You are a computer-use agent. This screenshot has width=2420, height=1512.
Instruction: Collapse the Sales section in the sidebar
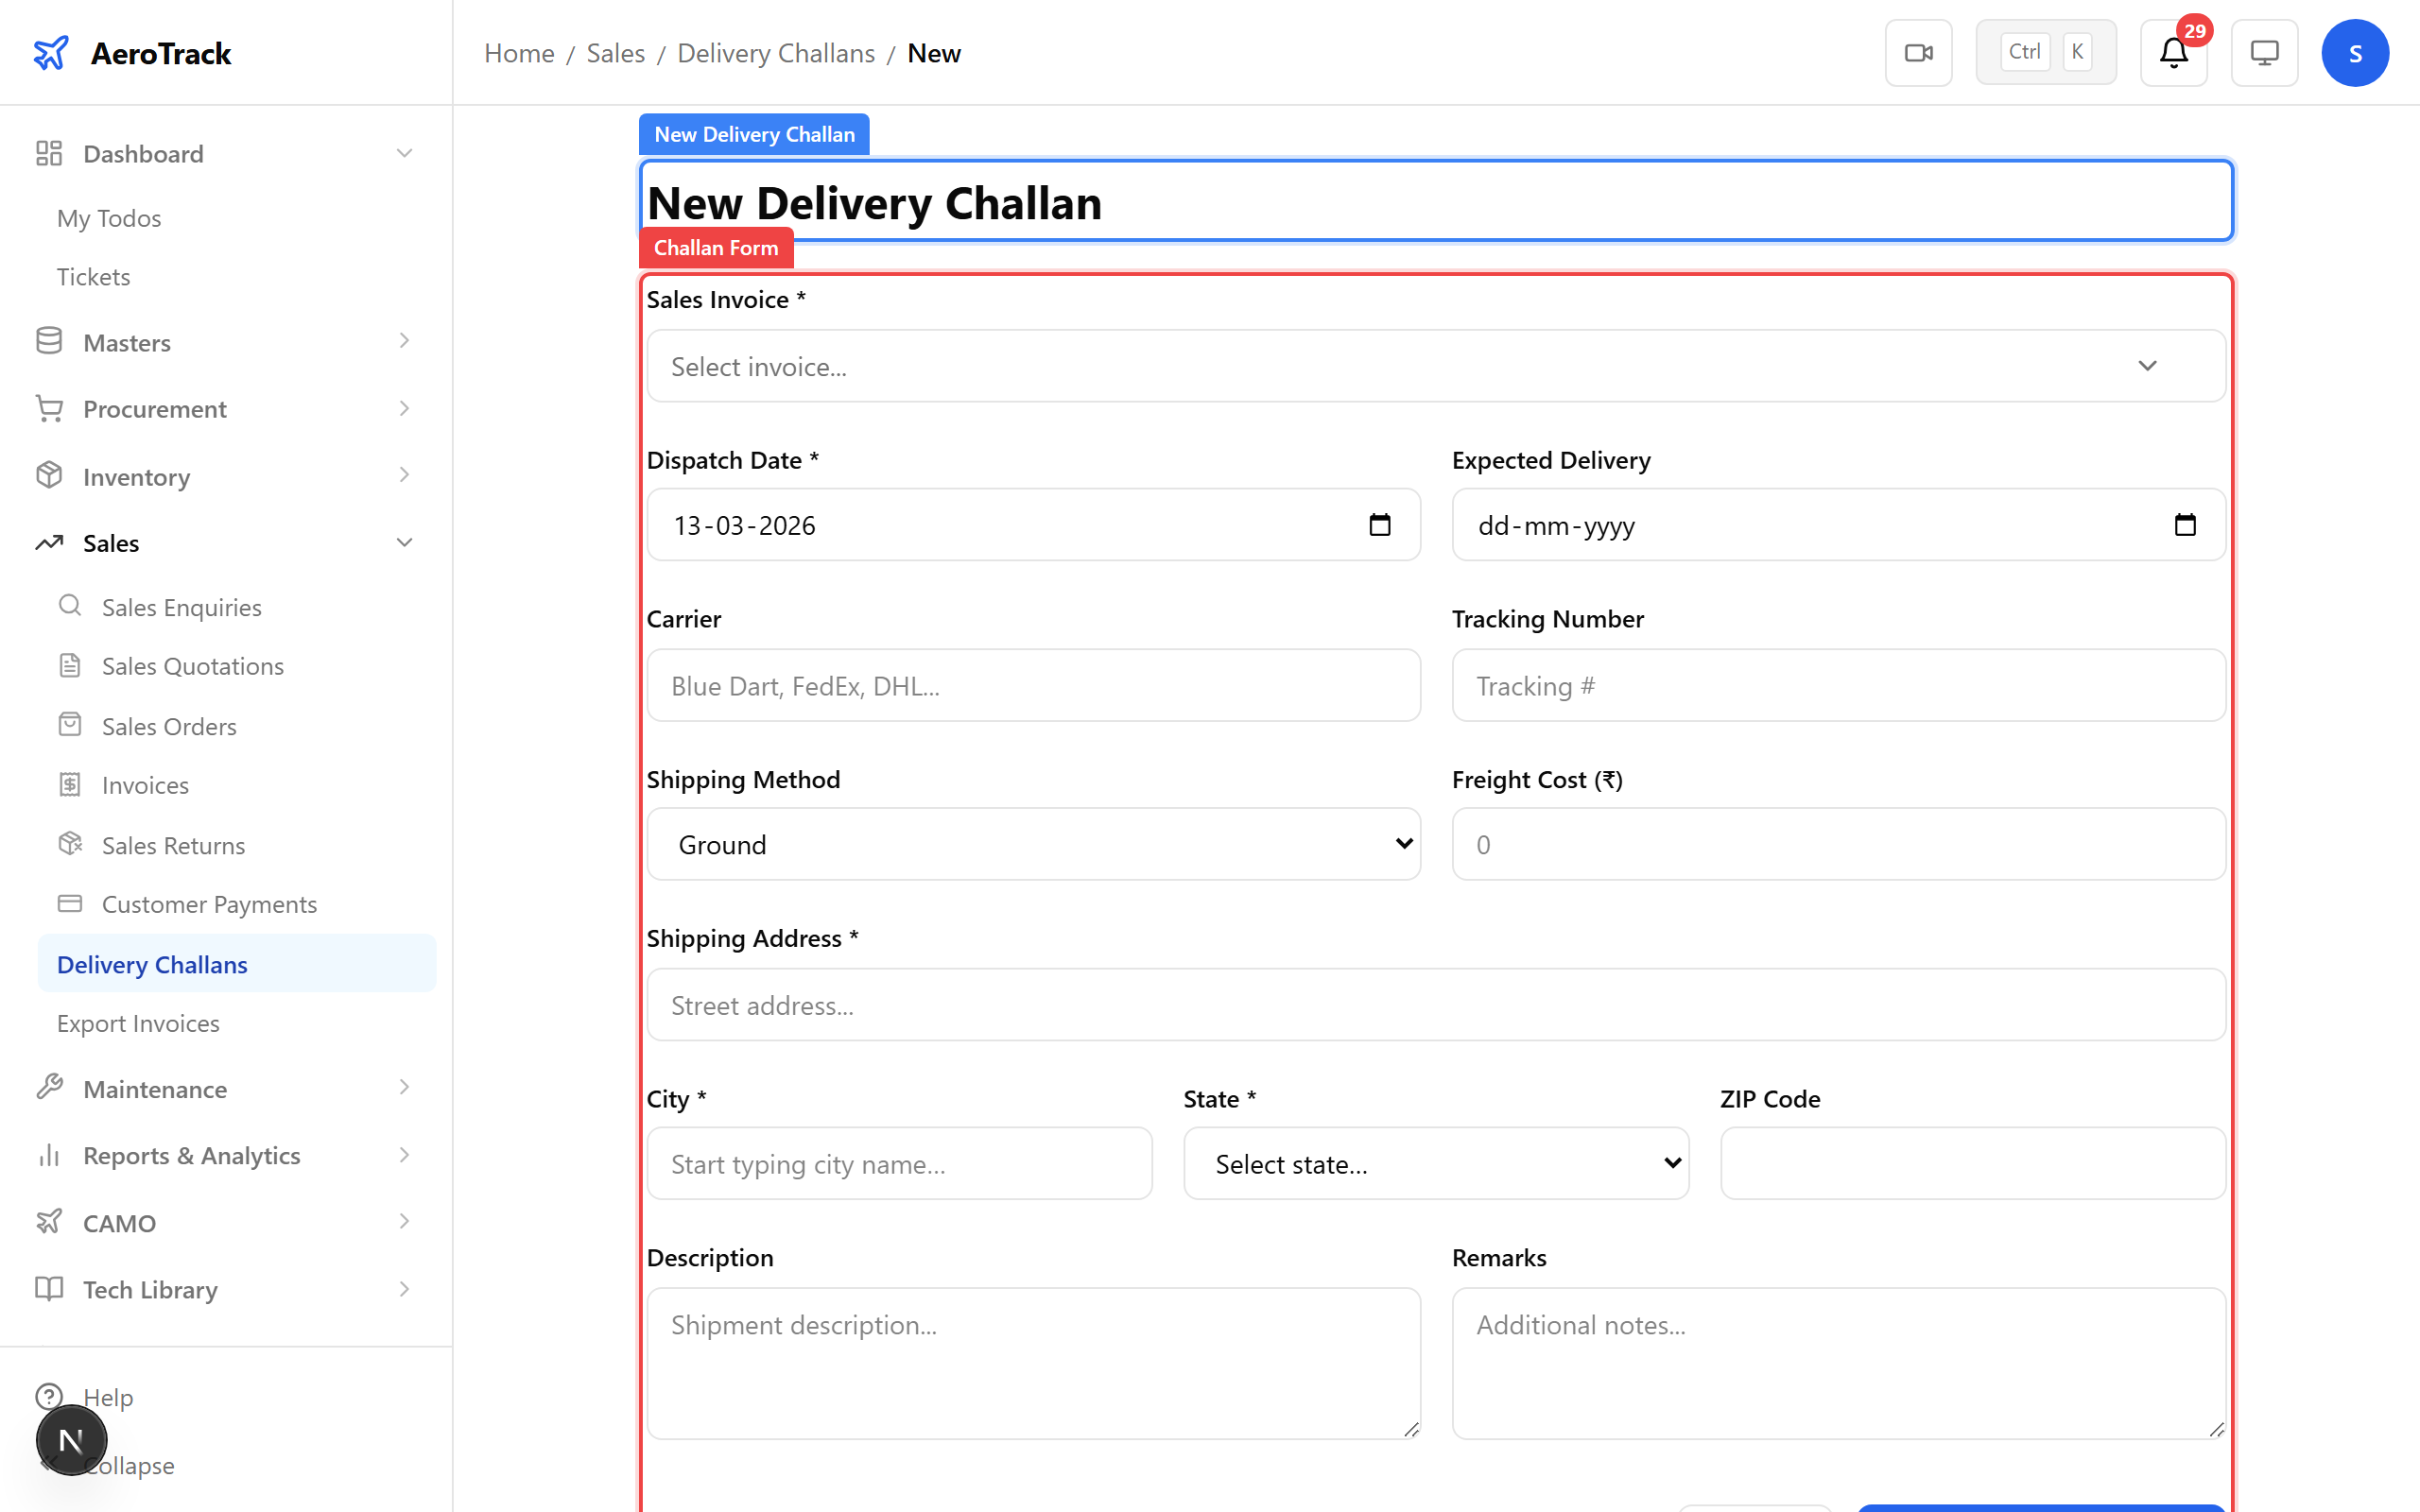coord(404,541)
